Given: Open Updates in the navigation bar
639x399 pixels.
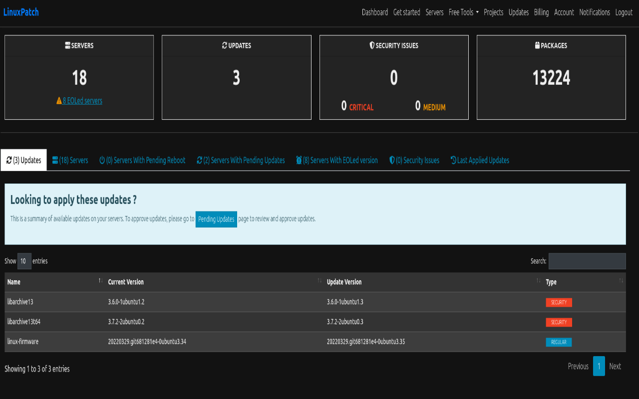Looking at the screenshot, I should (x=519, y=12).
